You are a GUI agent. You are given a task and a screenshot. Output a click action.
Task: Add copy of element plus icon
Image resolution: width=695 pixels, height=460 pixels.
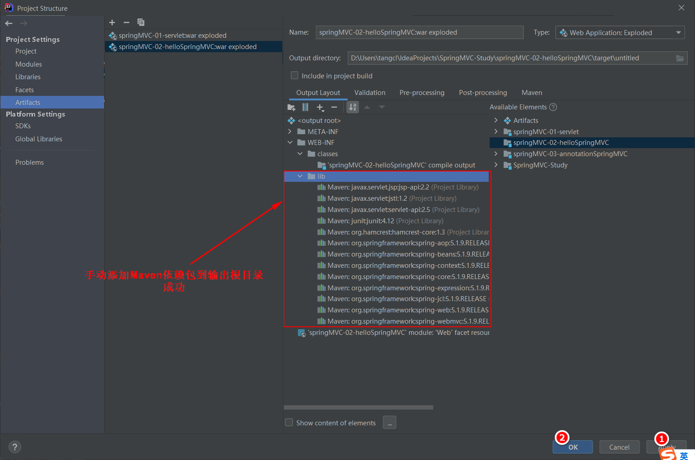click(x=320, y=107)
